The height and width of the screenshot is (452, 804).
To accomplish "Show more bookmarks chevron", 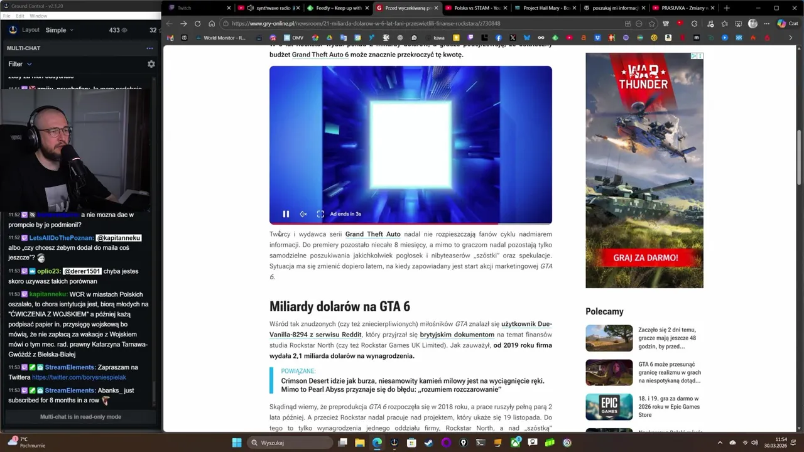I will 790,38.
